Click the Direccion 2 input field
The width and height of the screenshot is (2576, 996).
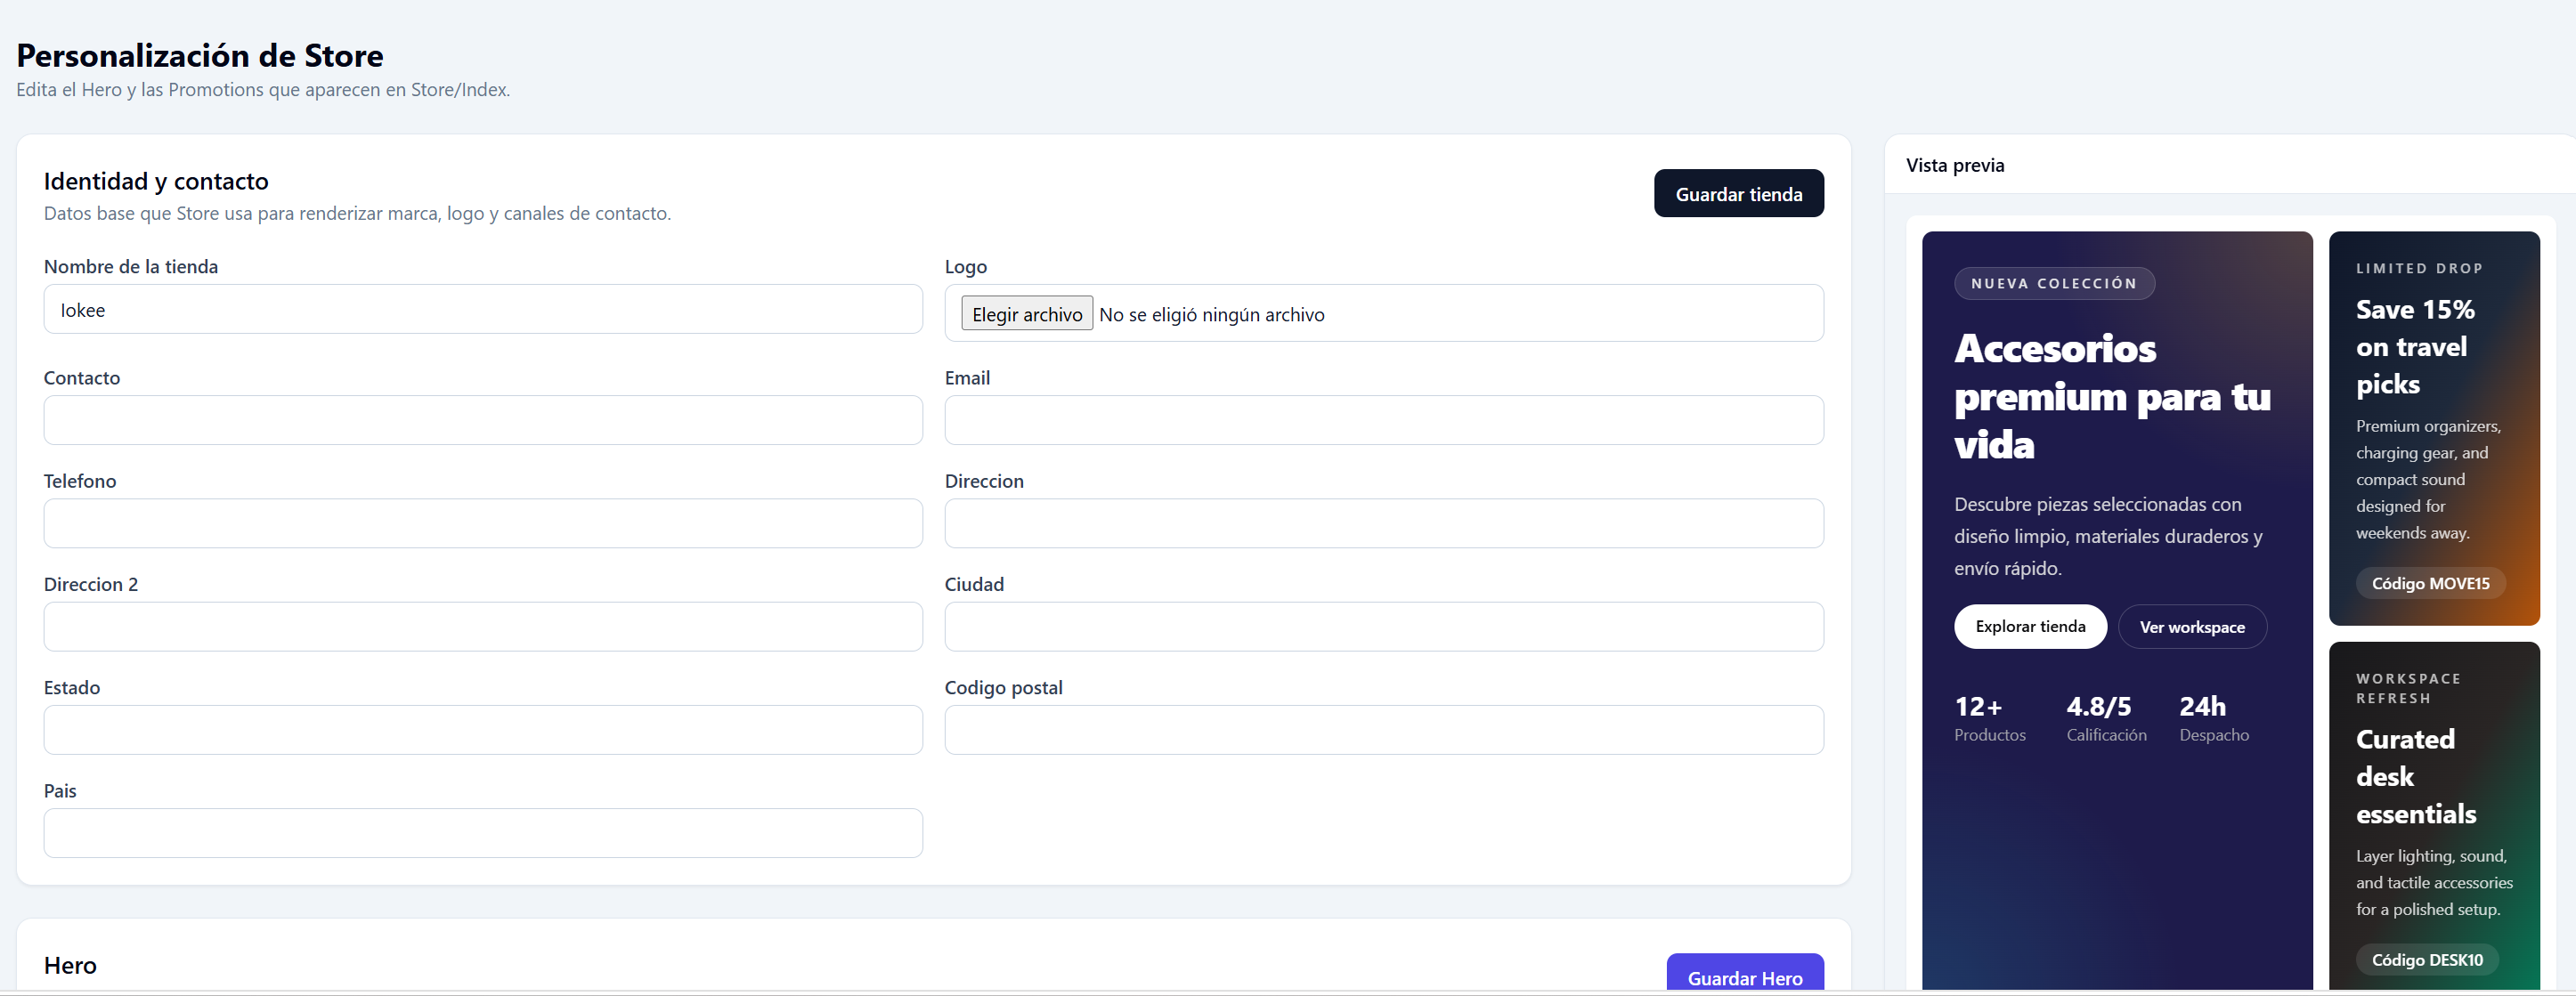coord(483,626)
